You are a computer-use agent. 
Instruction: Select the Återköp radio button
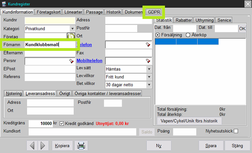click(188, 35)
